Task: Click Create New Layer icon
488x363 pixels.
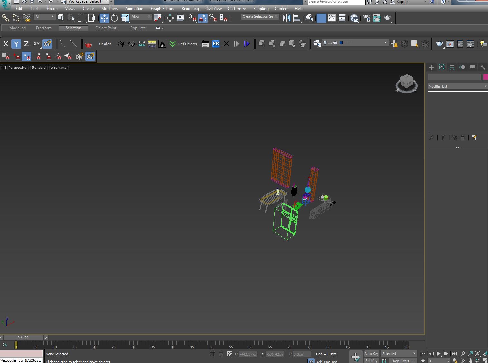Action: click(x=394, y=44)
